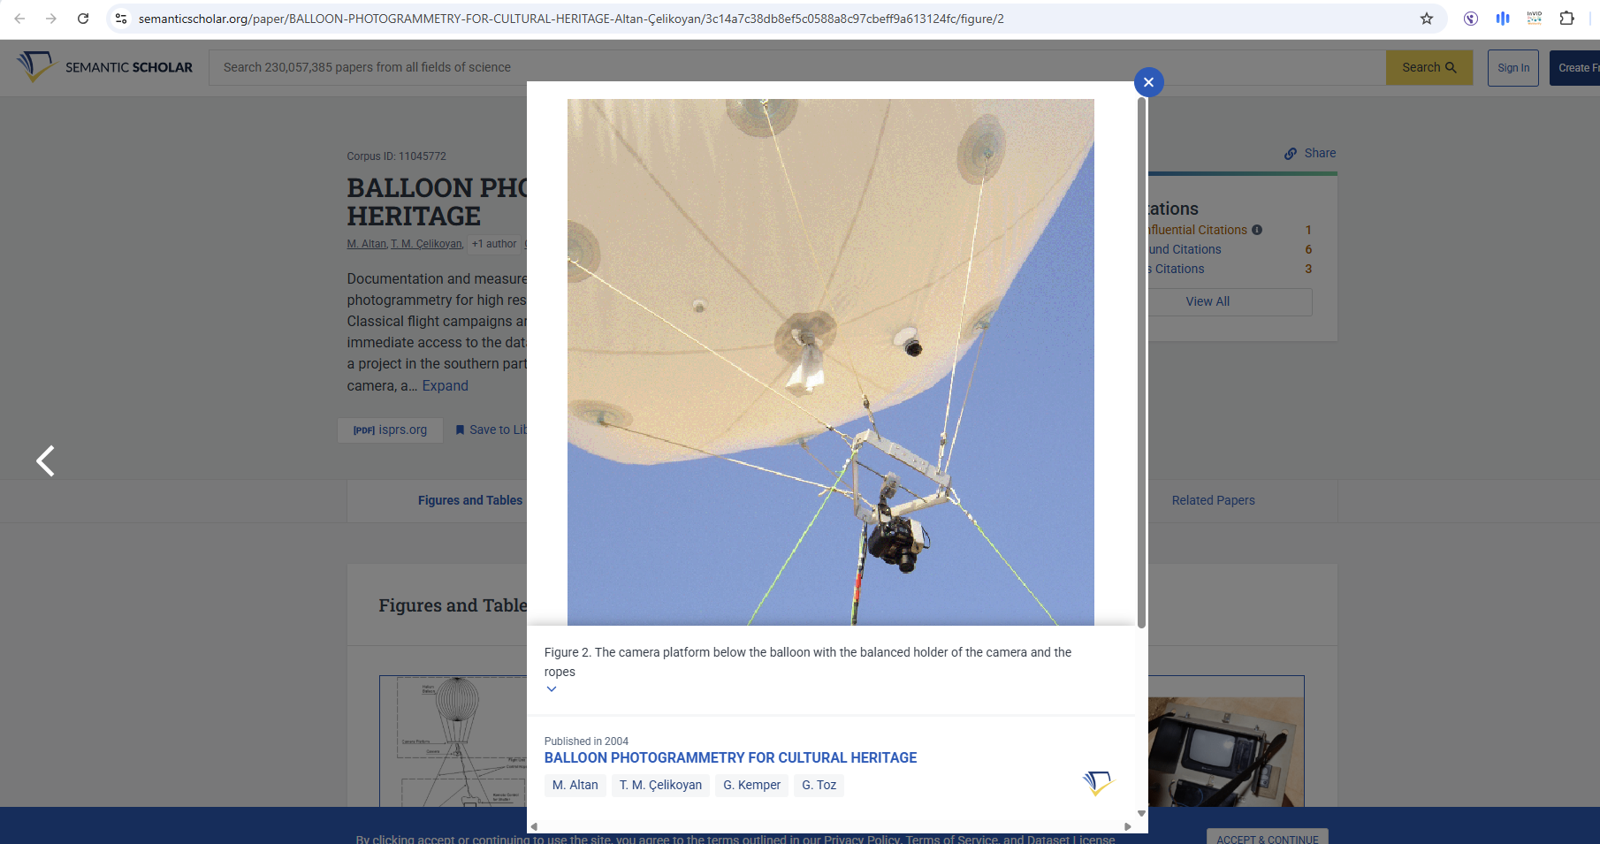1600x844 pixels.
Task: Open the balloon diagram figure thumbnail
Action: click(453, 741)
